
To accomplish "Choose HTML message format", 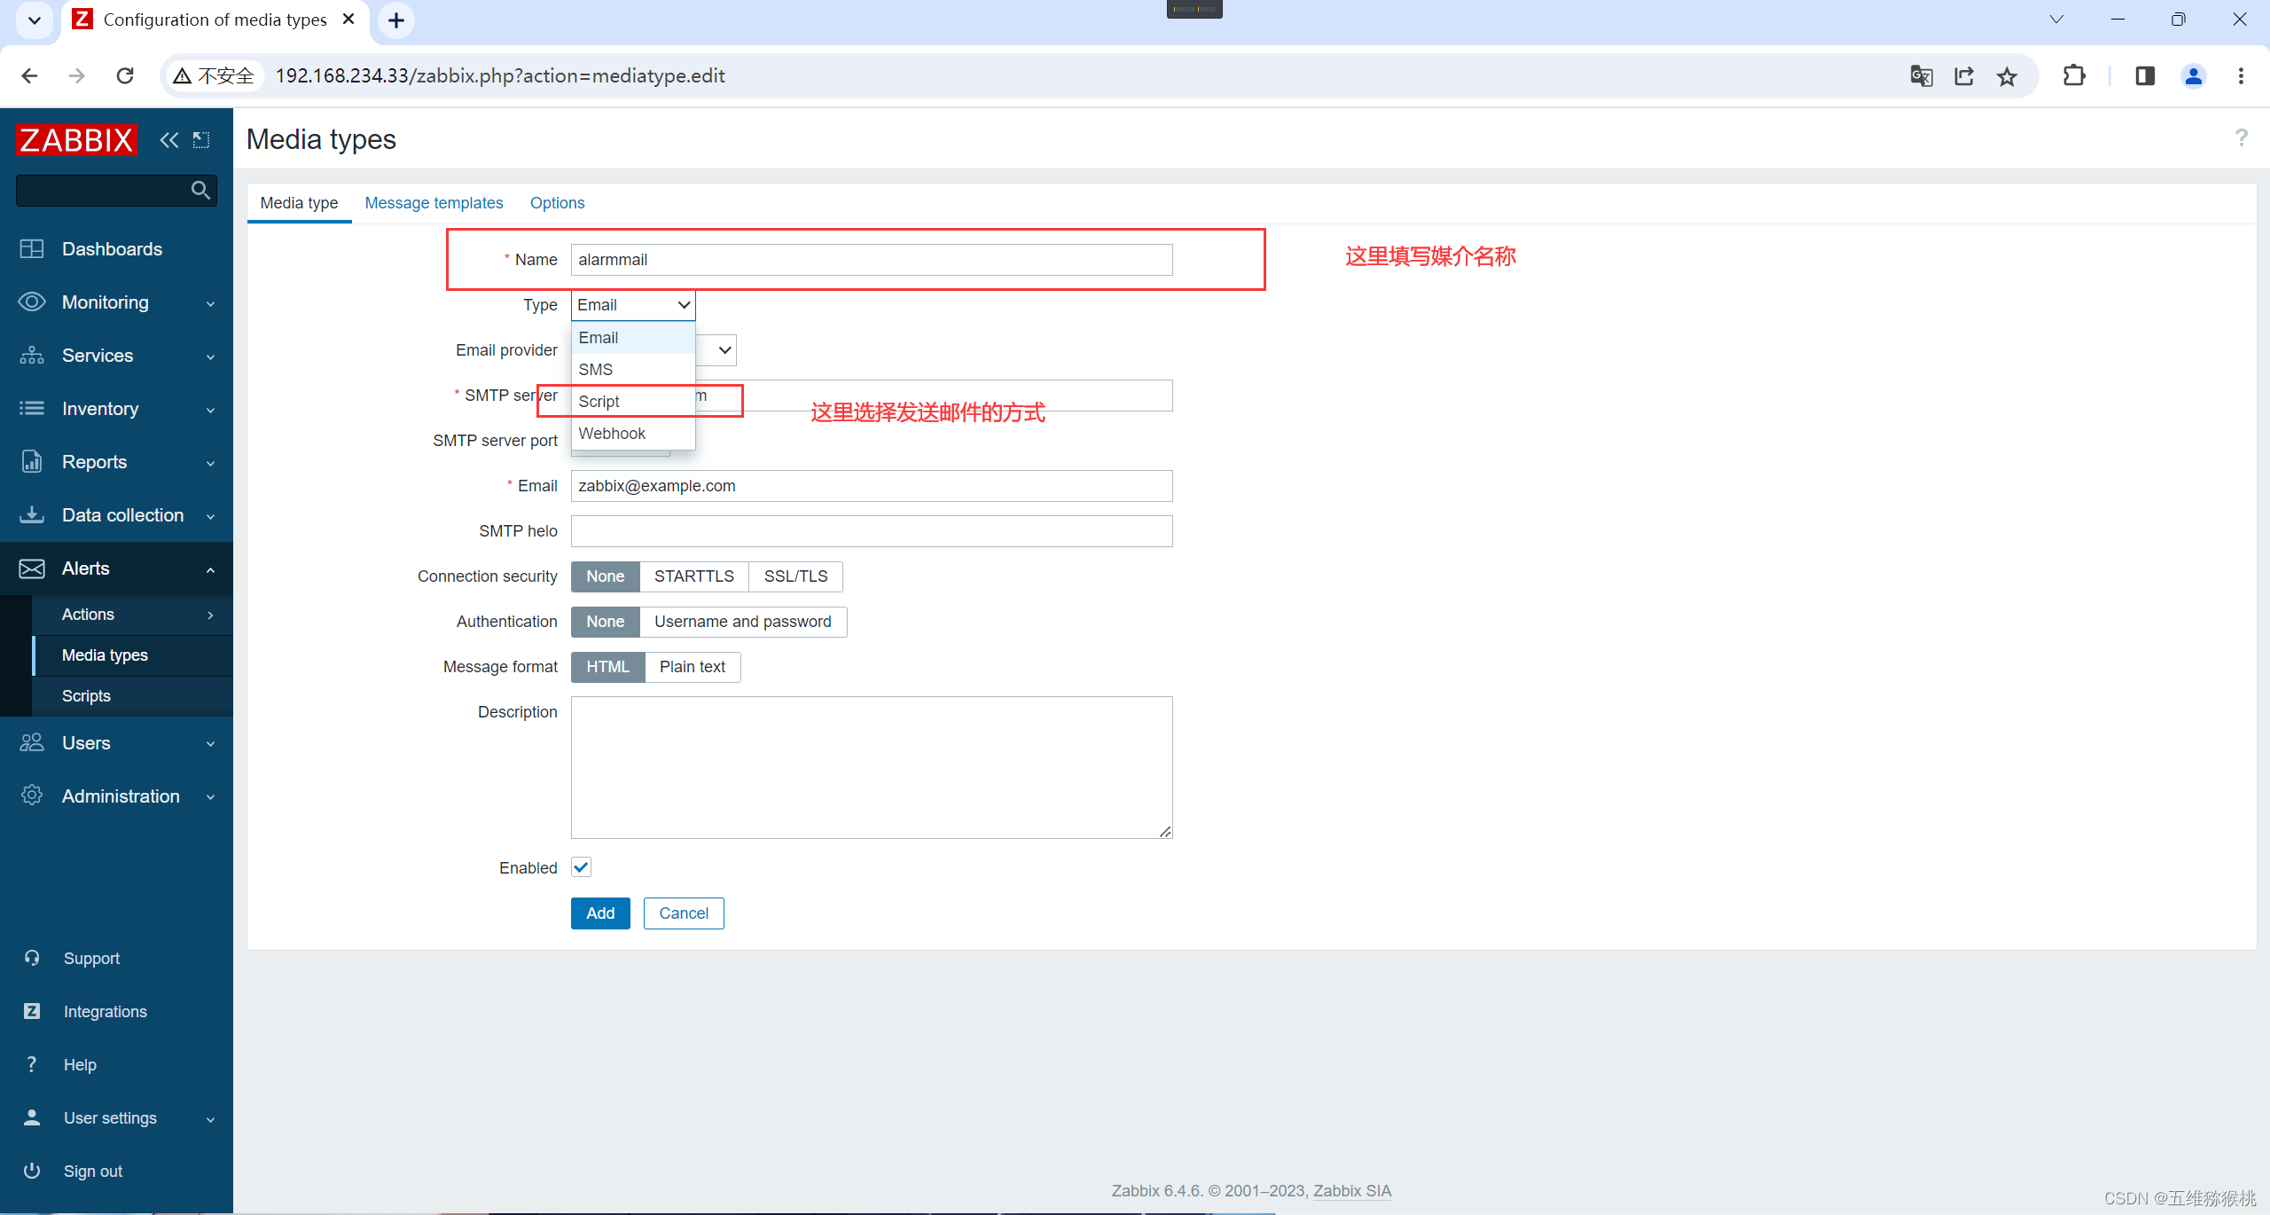I will click(608, 667).
